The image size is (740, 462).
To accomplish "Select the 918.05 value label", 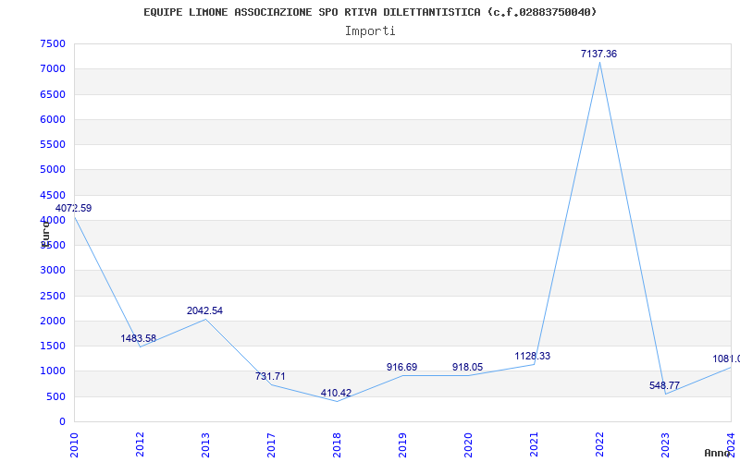I will pos(468,367).
